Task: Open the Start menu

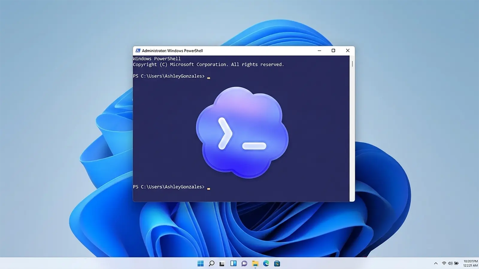Action: pos(200,263)
